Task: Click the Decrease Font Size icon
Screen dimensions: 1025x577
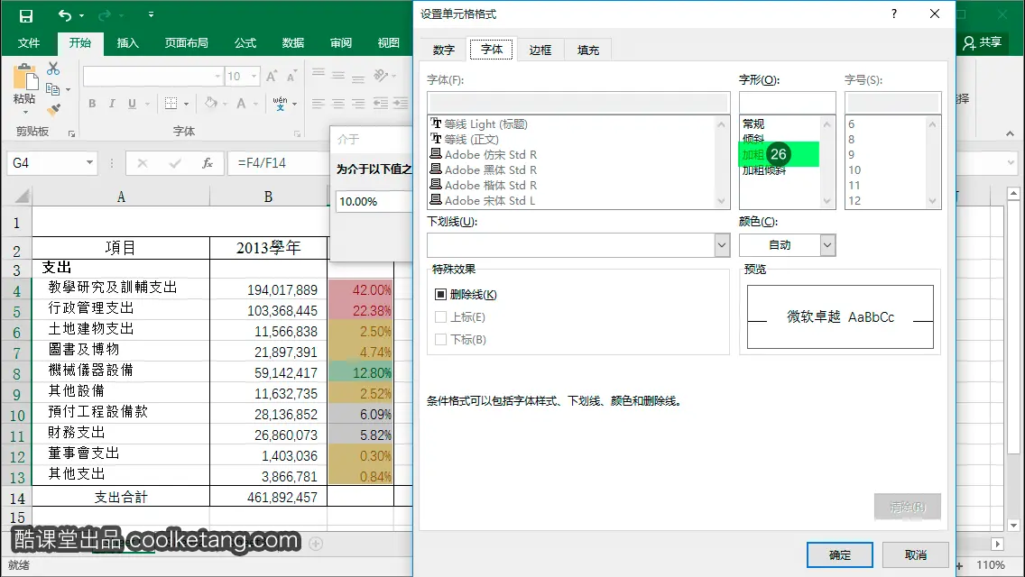Action: coord(291,77)
